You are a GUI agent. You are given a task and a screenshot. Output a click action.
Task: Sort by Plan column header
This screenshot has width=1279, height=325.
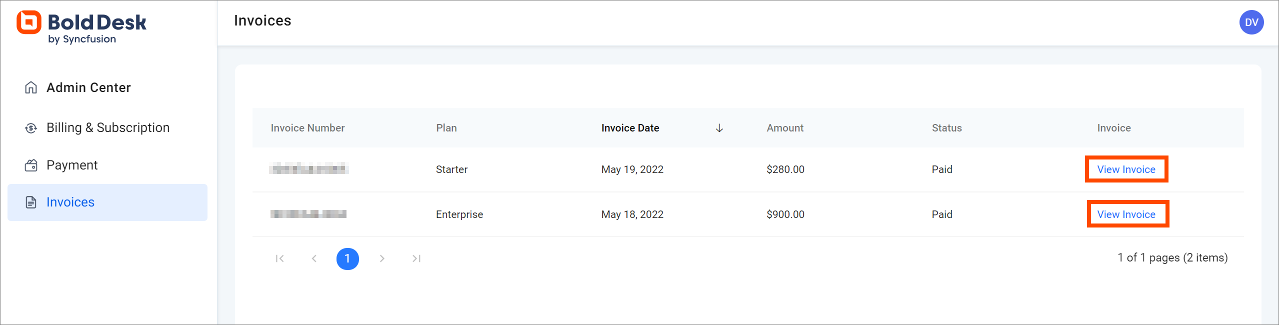[446, 128]
